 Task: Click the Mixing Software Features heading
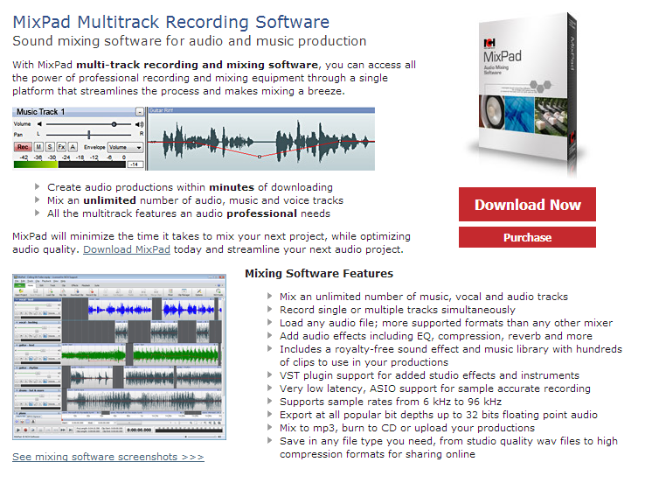(319, 273)
